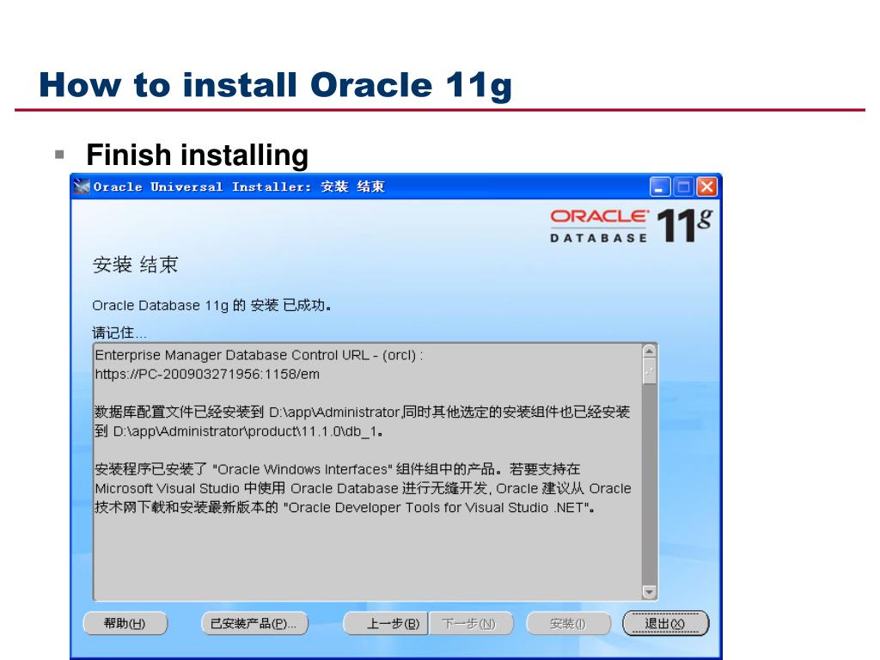Close the Oracle Universal Installer window
The width and height of the screenshot is (880, 660).
707,186
